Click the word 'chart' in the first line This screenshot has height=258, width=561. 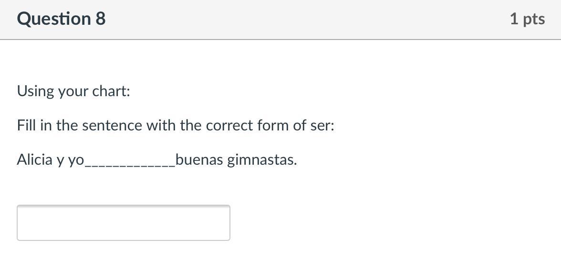tap(111, 91)
